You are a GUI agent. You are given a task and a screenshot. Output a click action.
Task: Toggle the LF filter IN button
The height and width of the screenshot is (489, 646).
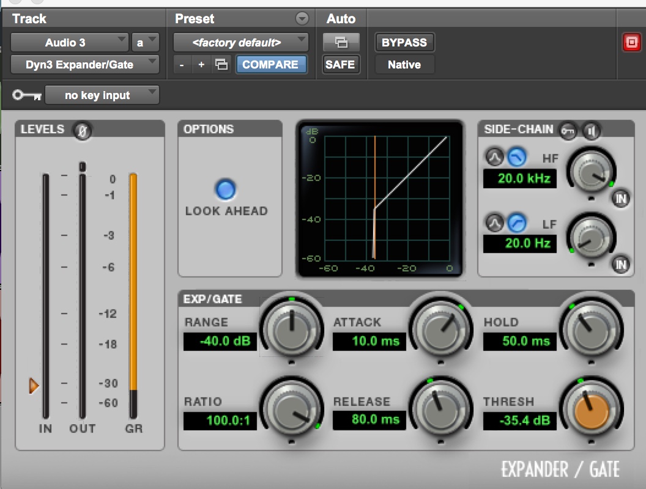(x=621, y=263)
